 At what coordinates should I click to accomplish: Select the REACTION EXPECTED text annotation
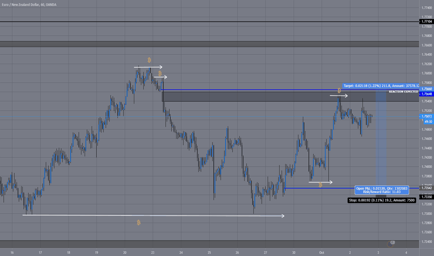[x=403, y=92]
